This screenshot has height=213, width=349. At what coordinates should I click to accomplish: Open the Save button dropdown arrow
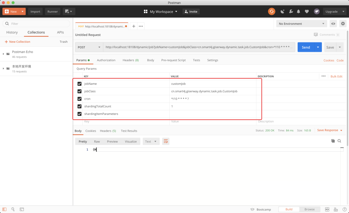click(340, 47)
